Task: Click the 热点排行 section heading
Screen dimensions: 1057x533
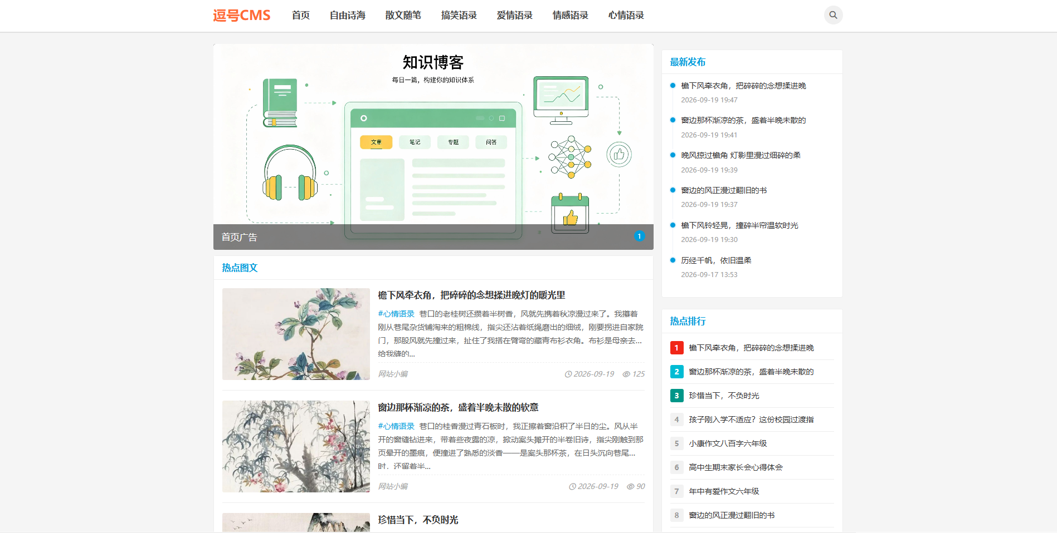Action: pyautogui.click(x=688, y=321)
